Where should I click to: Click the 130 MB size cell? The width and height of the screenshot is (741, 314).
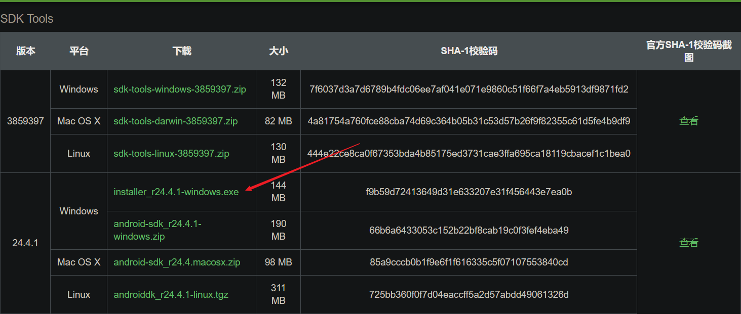click(279, 153)
